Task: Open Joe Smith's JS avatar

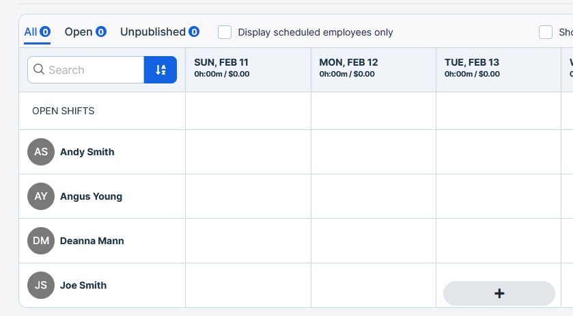Action: point(41,285)
